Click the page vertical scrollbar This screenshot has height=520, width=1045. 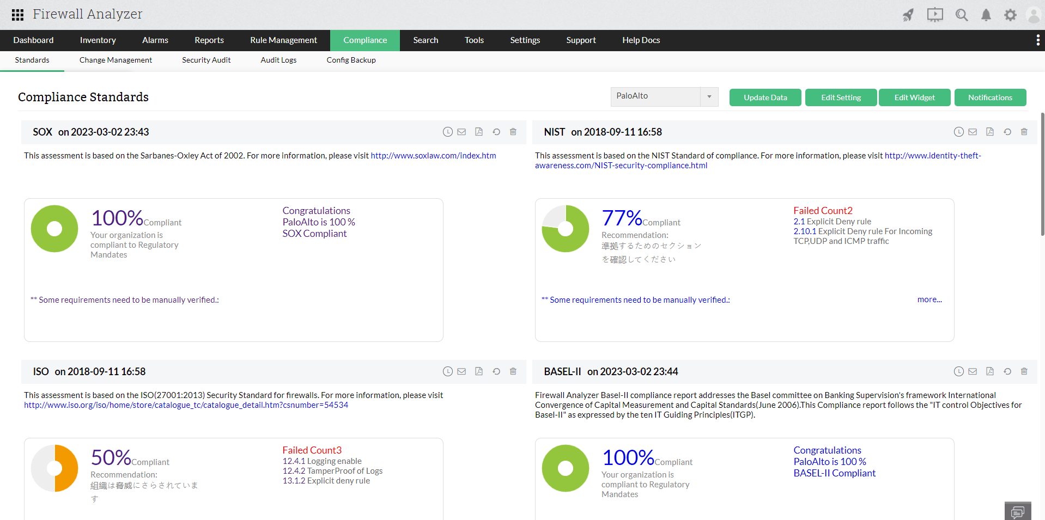[1042, 174]
